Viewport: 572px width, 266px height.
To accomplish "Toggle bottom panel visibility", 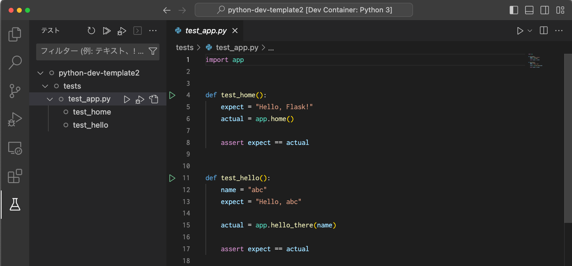I will click(x=529, y=10).
